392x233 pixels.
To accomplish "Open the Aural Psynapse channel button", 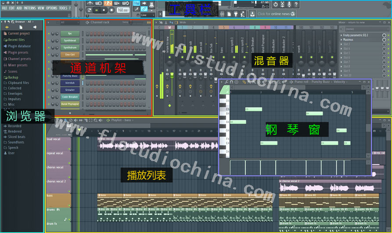I will [70, 104].
